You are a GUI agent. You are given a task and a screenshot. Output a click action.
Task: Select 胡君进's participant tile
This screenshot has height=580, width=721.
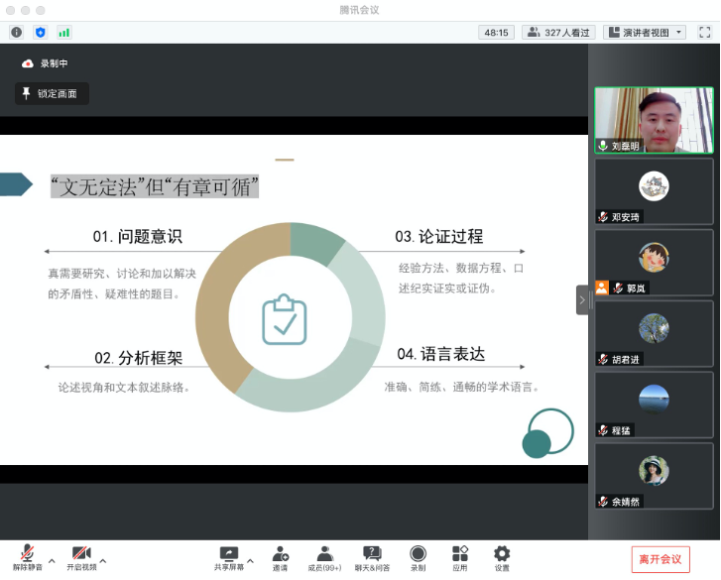(654, 334)
